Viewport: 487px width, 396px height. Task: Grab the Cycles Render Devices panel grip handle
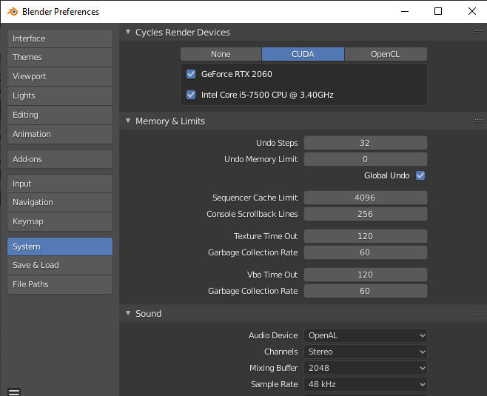[478, 33]
